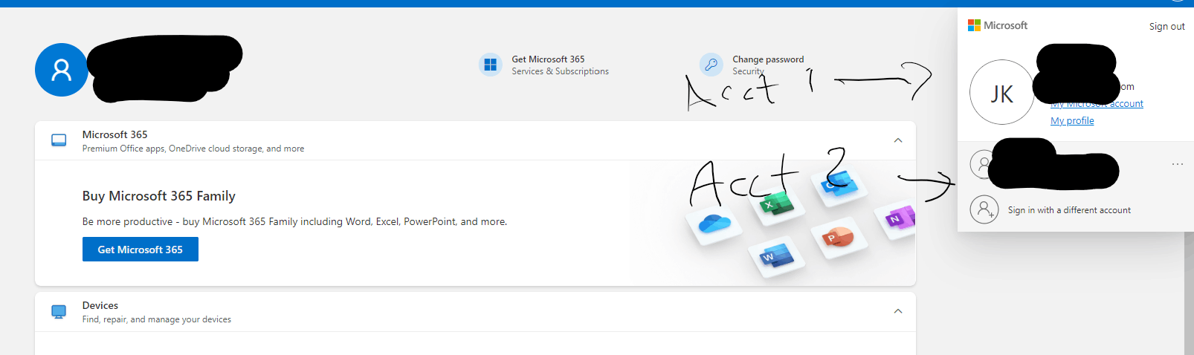Click the Get Microsoft 365 blue button
1194x355 pixels.
point(141,250)
